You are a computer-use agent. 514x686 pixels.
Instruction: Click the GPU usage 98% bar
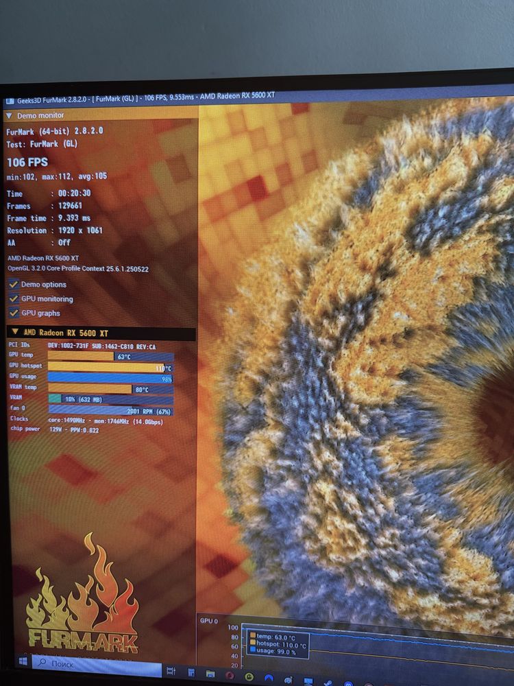(111, 378)
